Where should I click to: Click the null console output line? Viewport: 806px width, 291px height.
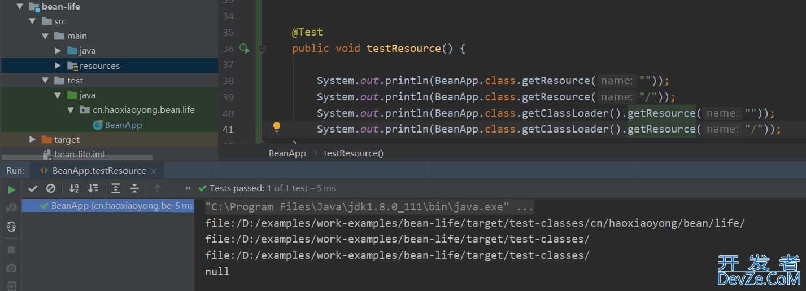click(217, 272)
